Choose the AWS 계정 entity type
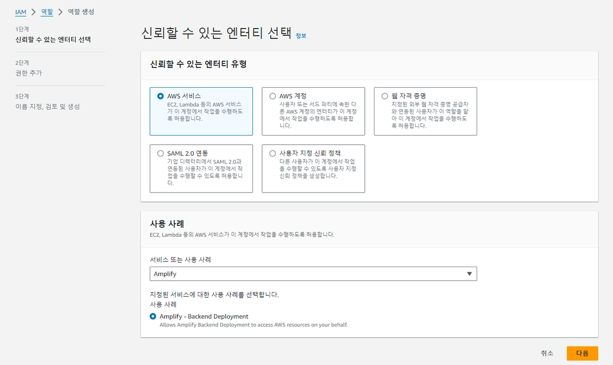Viewport: 613px width, 365px height. click(273, 96)
